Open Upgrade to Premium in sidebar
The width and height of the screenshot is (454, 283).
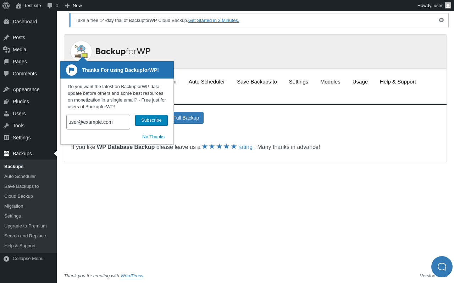coord(26,226)
